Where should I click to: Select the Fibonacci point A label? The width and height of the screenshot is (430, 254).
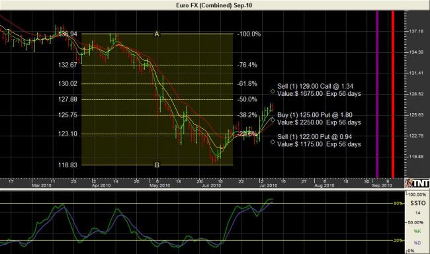pyautogui.click(x=157, y=34)
